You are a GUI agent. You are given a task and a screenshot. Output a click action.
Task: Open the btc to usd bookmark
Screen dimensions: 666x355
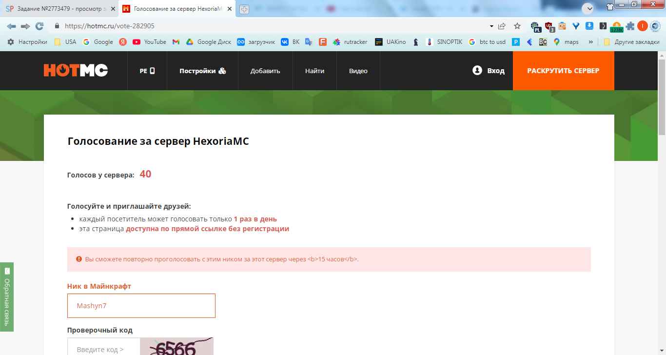pyautogui.click(x=487, y=42)
